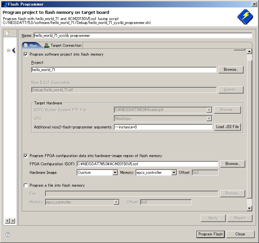Click the scroll down arrow of Main tab
The height and width of the screenshot is (243, 259).
tap(249, 208)
